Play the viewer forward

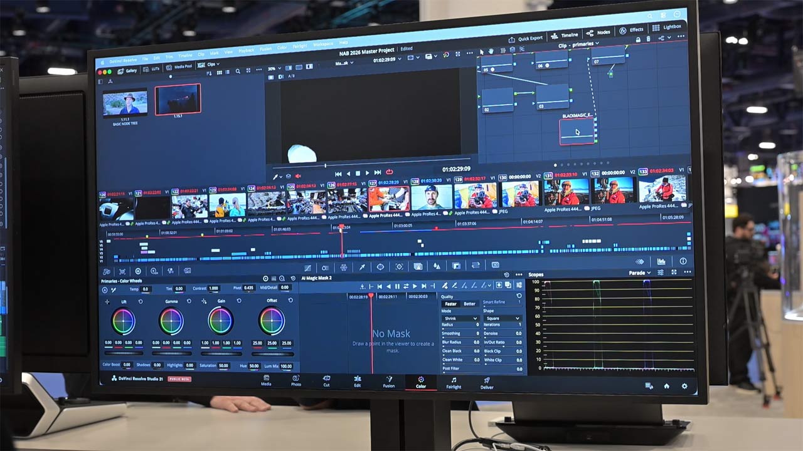point(368,173)
